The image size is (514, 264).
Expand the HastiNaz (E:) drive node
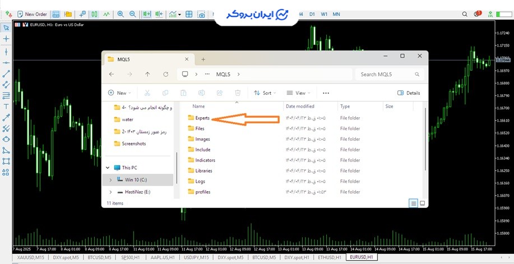[x=110, y=192]
